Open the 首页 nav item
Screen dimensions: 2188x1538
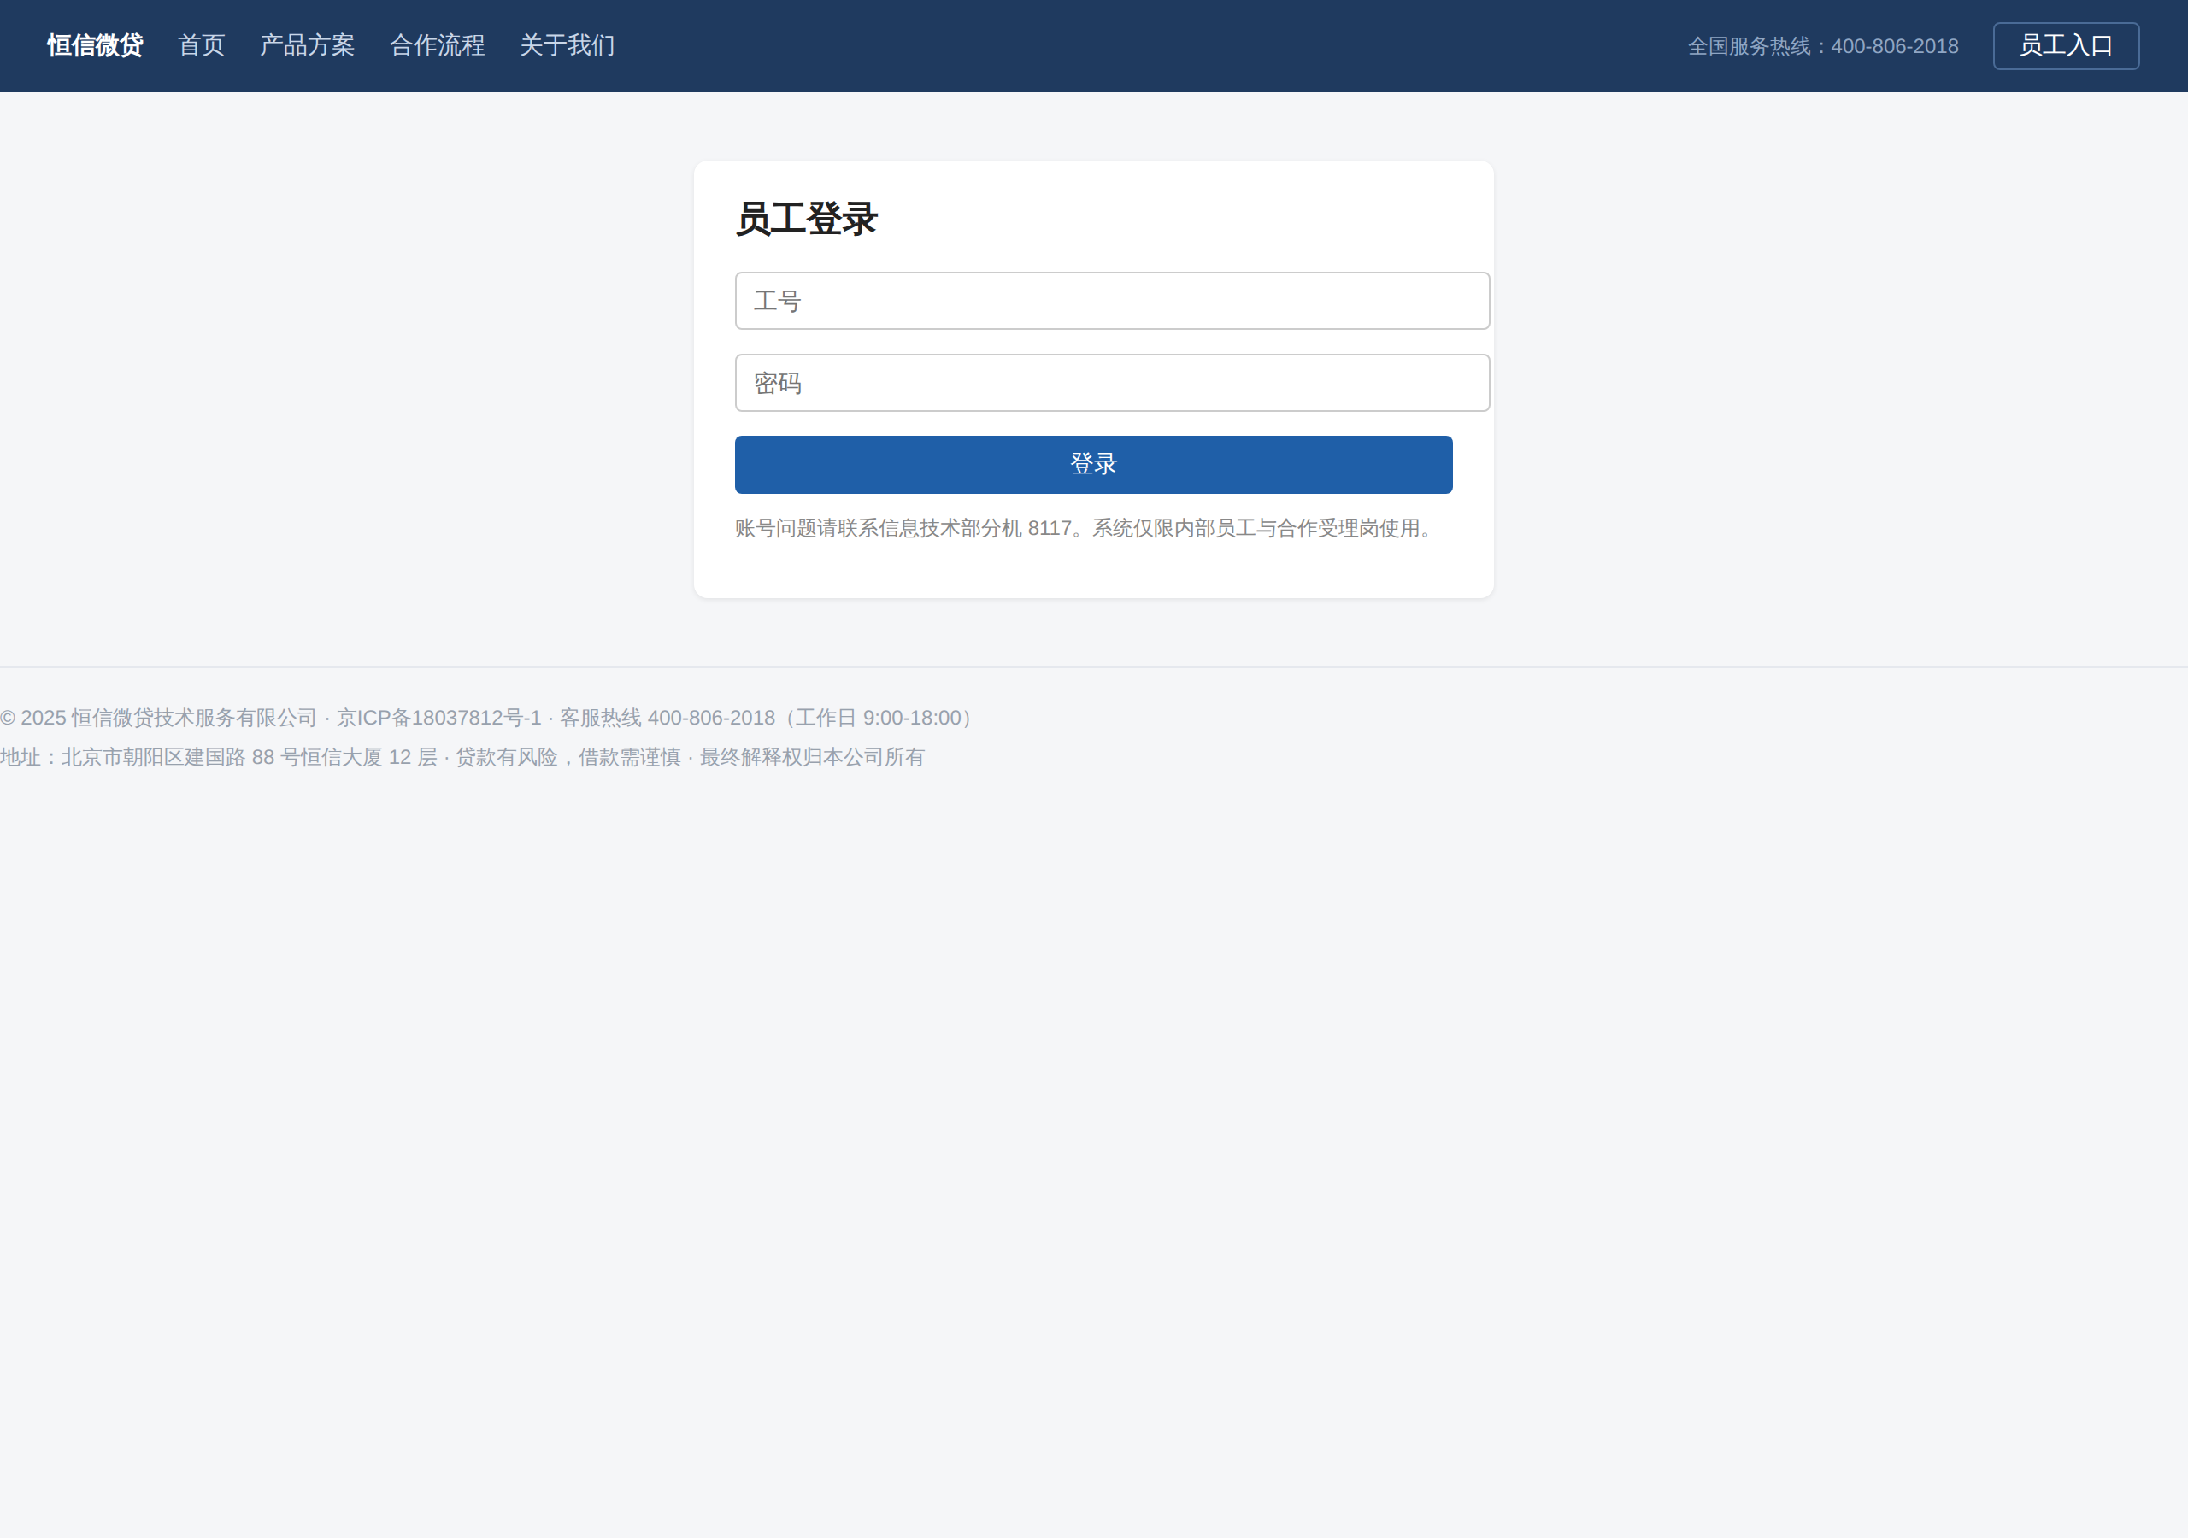pyautogui.click(x=201, y=46)
